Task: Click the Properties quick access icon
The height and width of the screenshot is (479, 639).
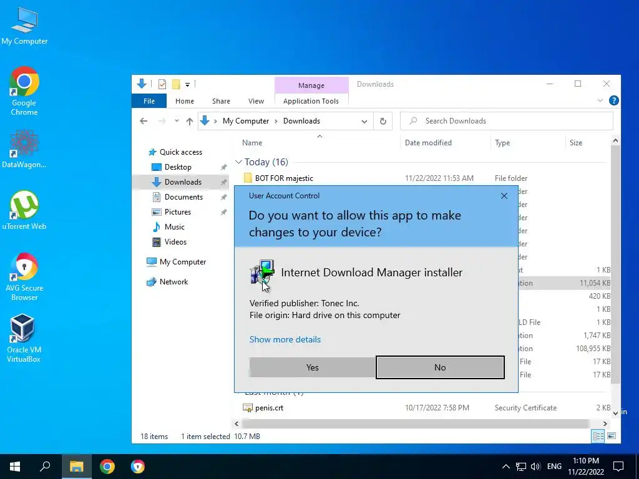Action: click(162, 84)
